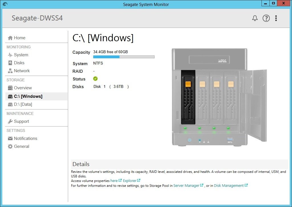Close the Seagate System Monitor window
The width and height of the screenshot is (292, 207).
tap(283, 3)
